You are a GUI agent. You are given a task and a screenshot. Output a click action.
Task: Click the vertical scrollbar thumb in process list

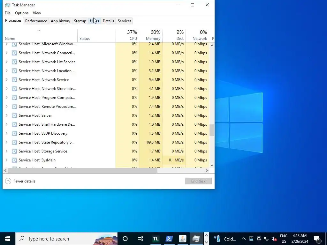212,130
